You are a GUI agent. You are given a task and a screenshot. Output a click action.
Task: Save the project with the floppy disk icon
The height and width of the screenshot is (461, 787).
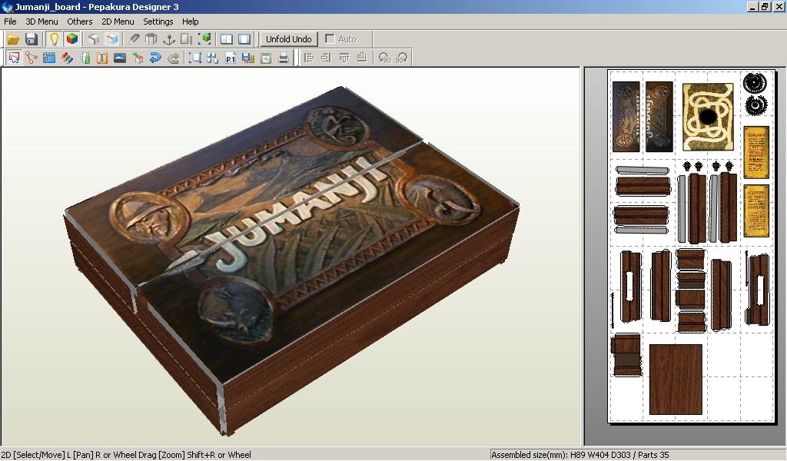[32, 39]
